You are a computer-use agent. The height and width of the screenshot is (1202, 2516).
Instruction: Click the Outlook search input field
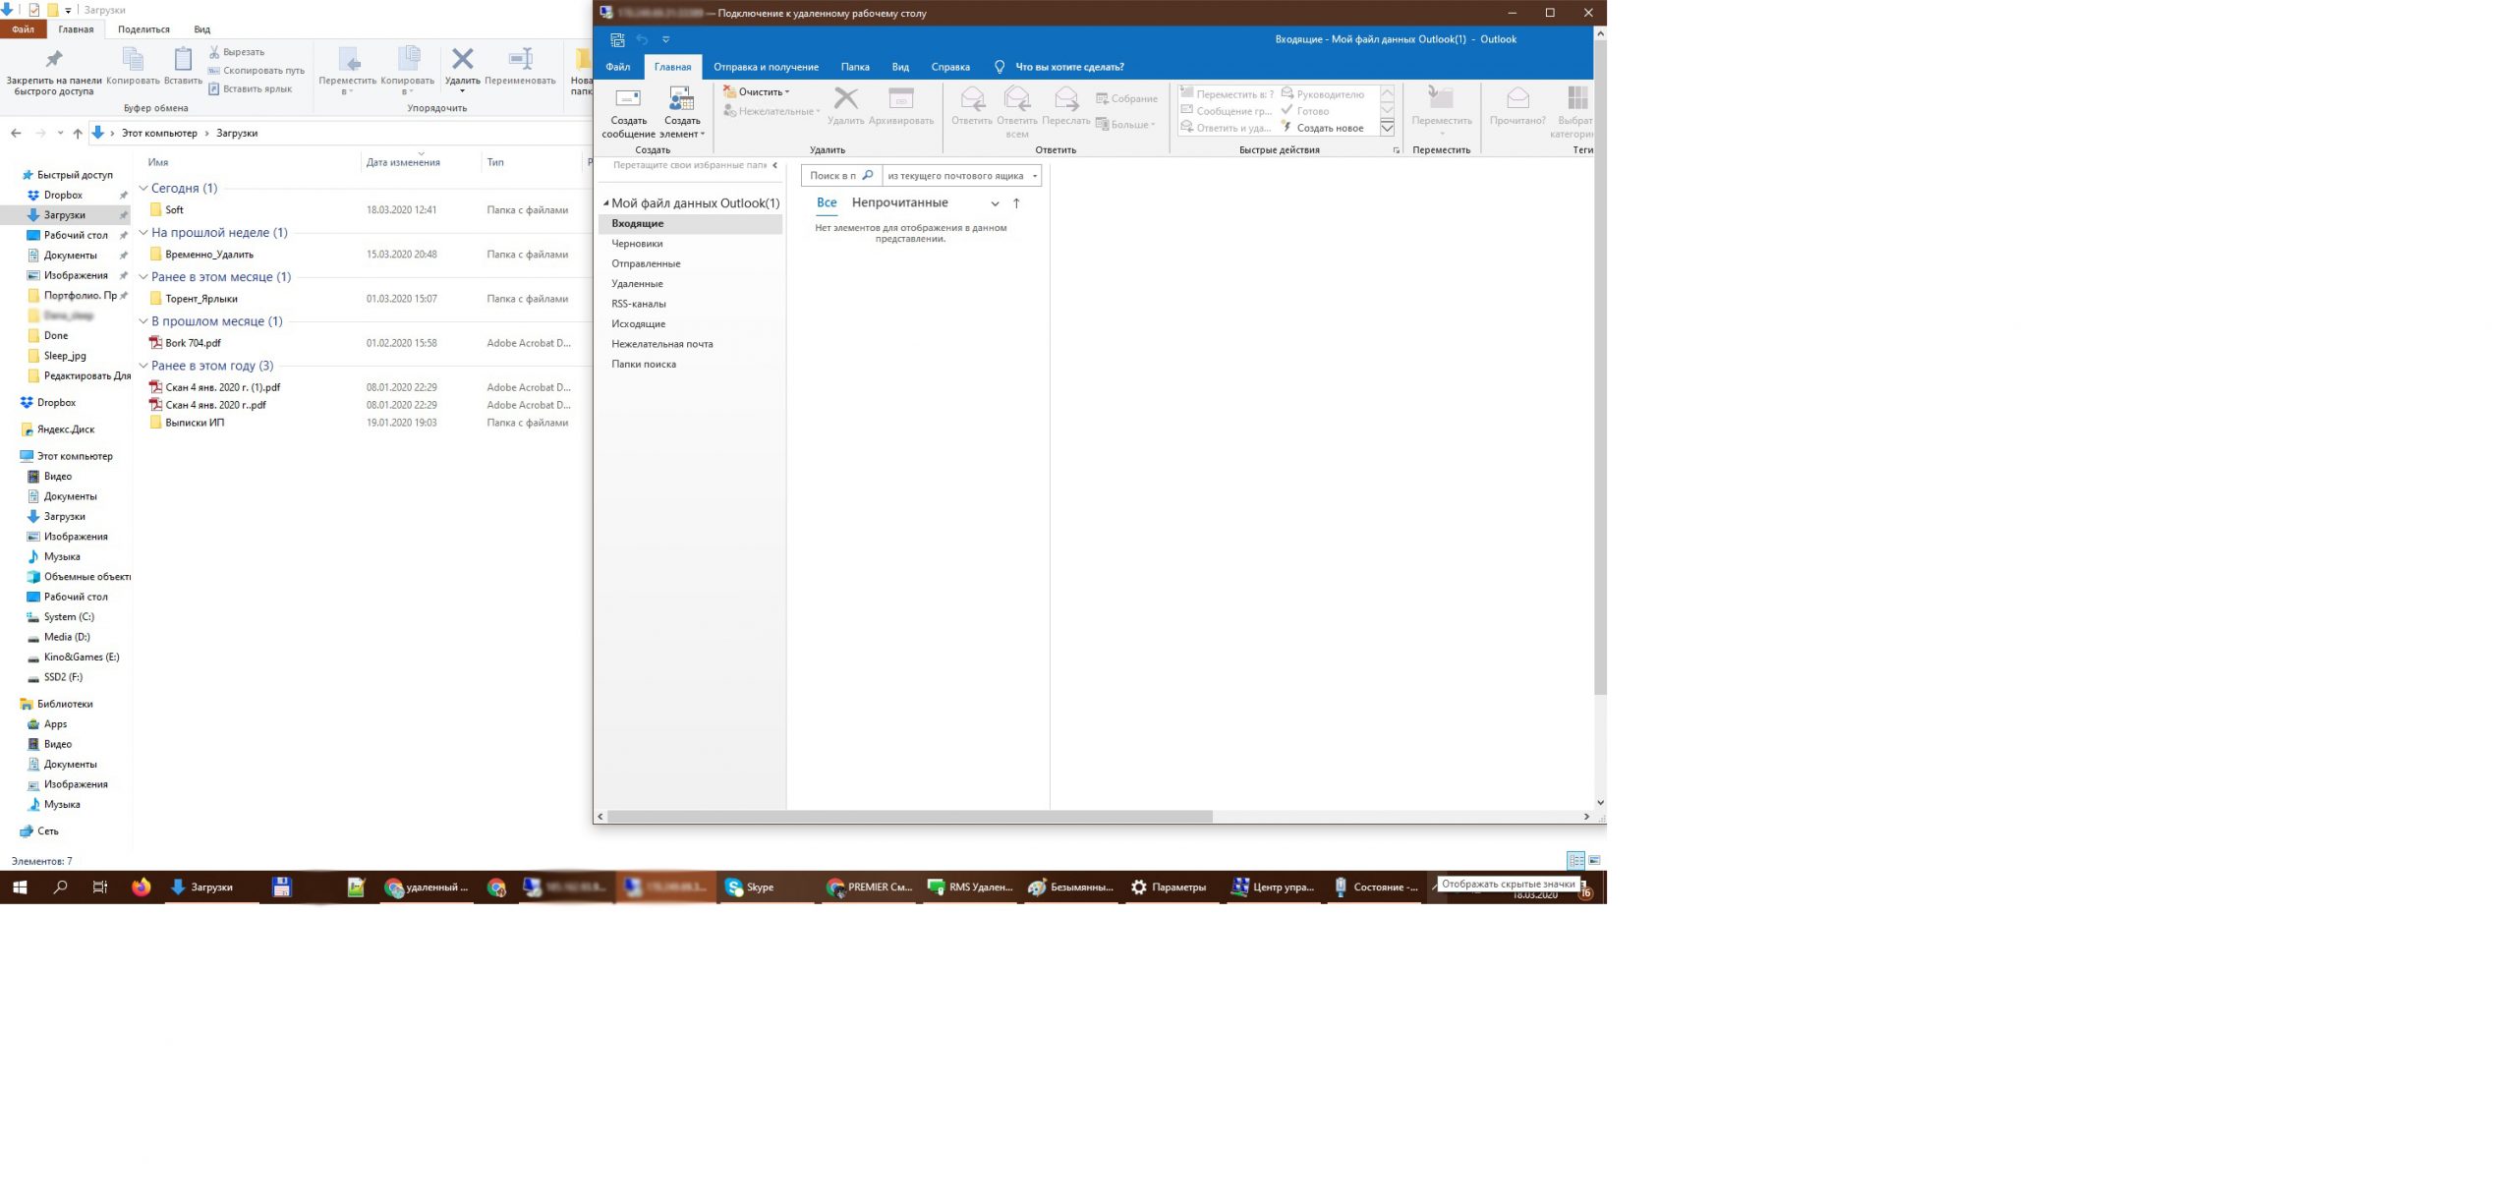[x=833, y=176]
